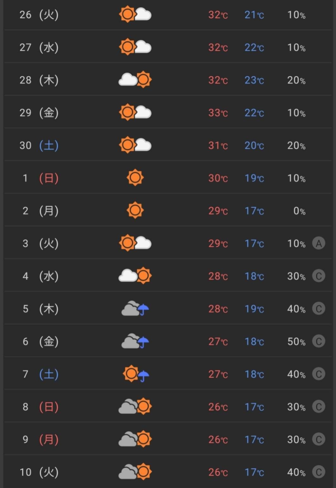Click the 33℃ high temperature on day 29

tap(218, 113)
